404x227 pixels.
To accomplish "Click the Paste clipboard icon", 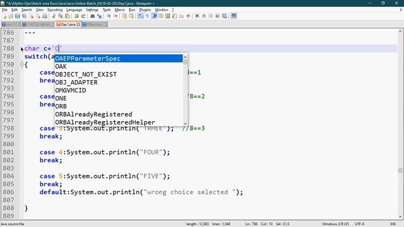I will 68,16.
